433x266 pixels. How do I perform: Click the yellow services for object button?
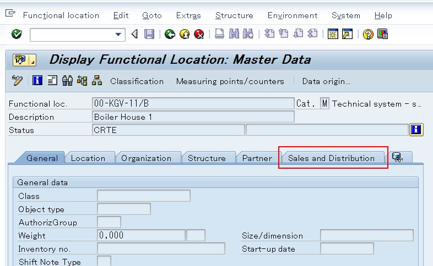tap(24, 60)
